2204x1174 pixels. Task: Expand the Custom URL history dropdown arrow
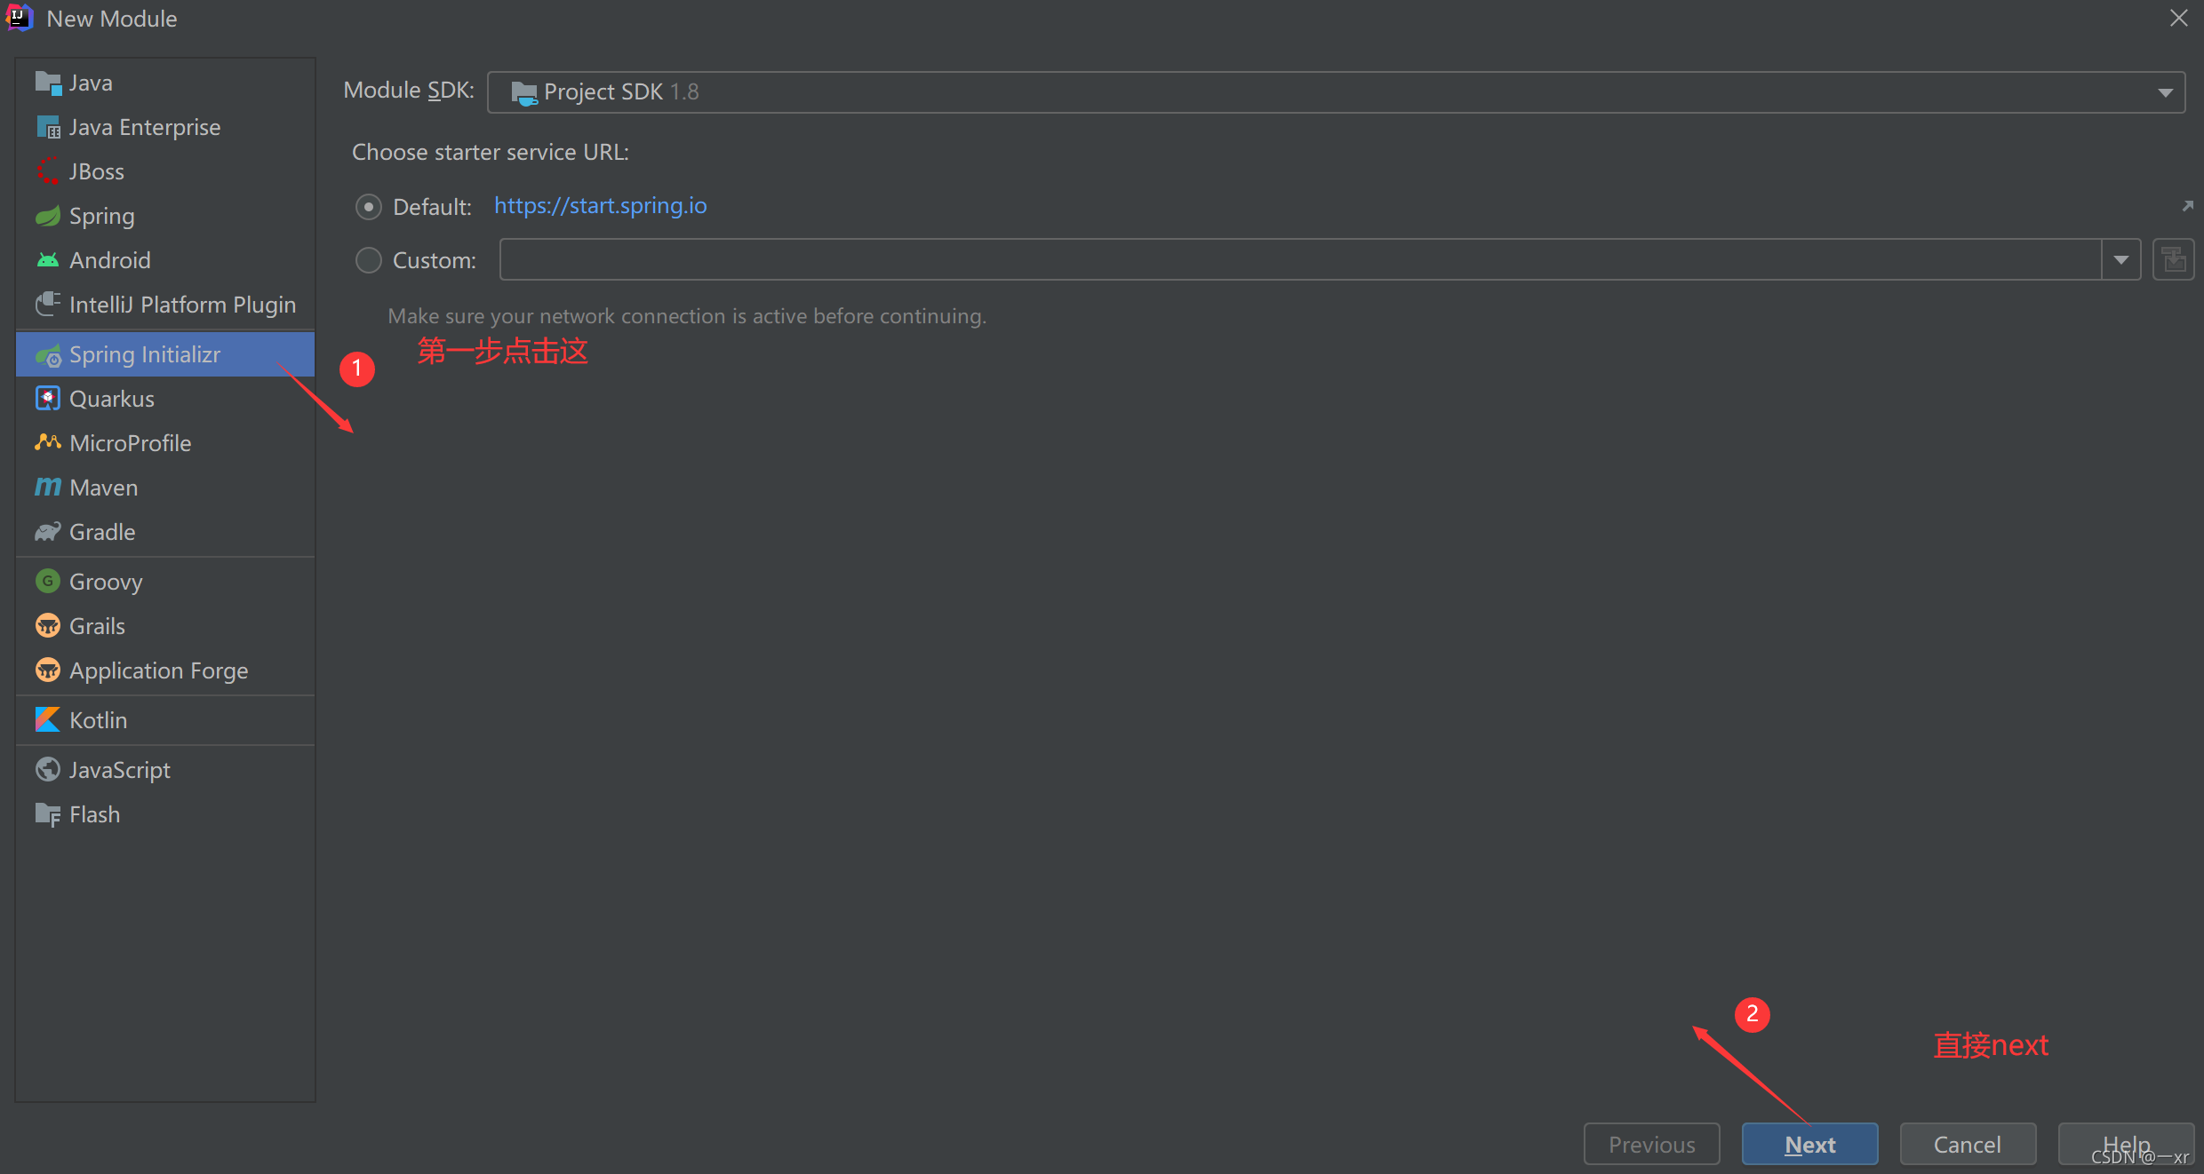point(2121,260)
